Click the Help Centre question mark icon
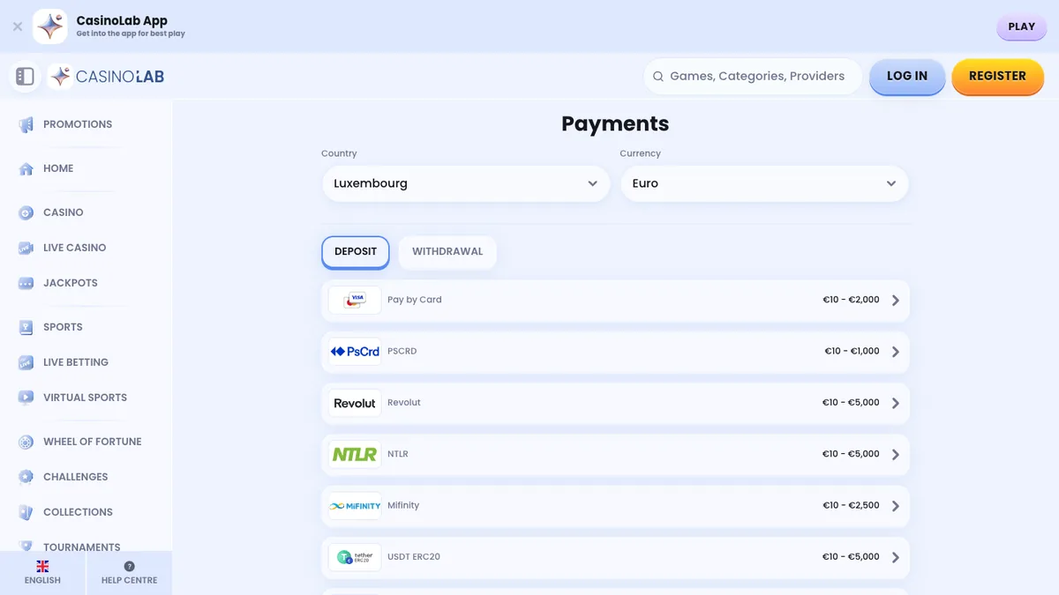The width and height of the screenshot is (1059, 595). [130, 566]
